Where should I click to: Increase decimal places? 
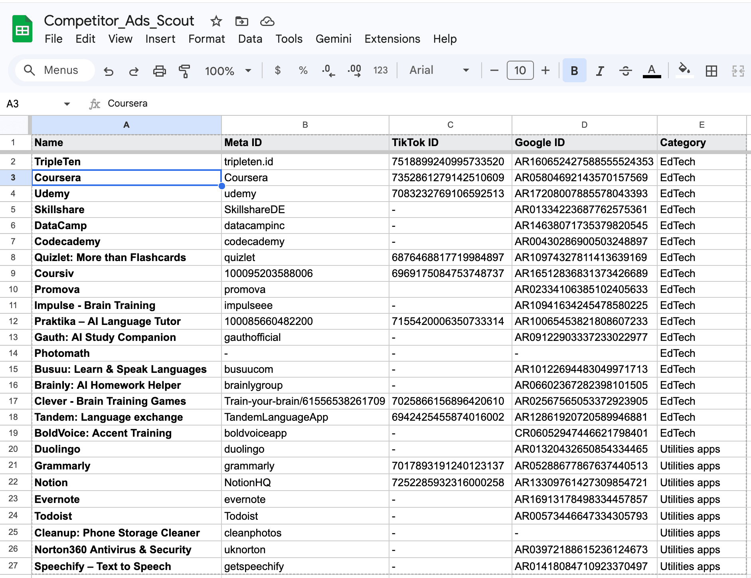point(354,71)
